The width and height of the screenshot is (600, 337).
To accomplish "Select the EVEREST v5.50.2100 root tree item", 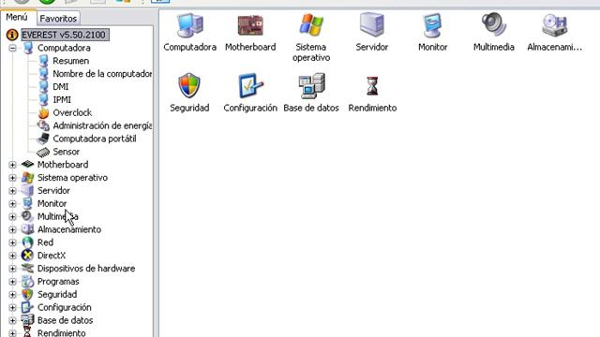I will pyautogui.click(x=65, y=35).
